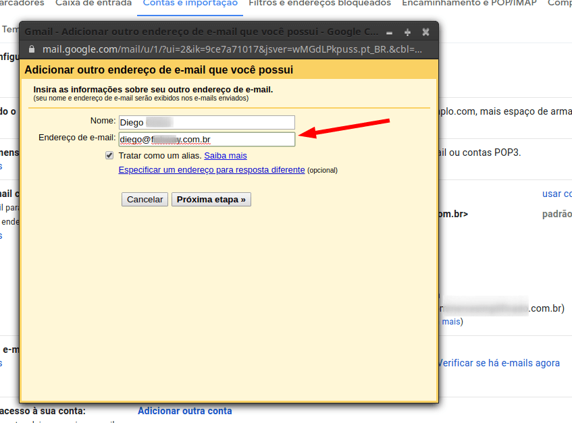Screen dimensions: 572x423
Task: Click the Endereço de e-mail input field
Action: 207,140
